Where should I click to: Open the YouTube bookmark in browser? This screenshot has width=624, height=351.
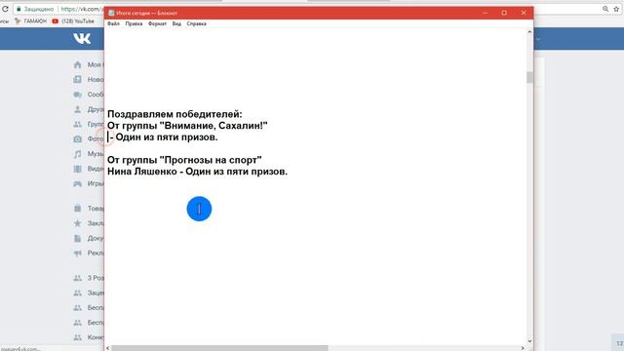[x=73, y=21]
